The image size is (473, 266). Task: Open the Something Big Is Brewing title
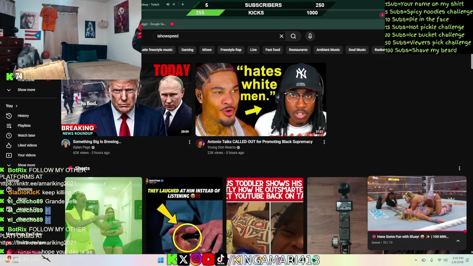point(97,141)
